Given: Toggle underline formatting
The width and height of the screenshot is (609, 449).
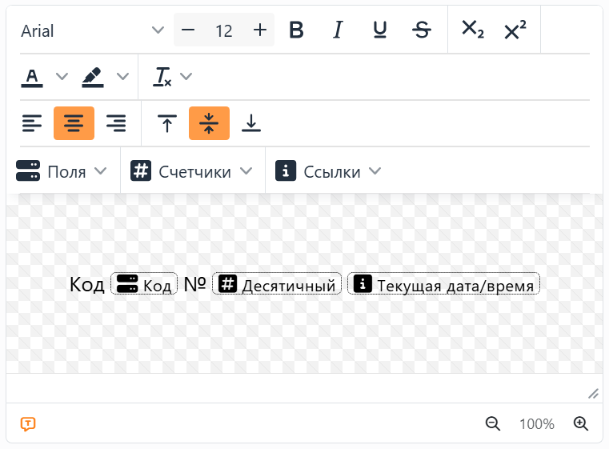Looking at the screenshot, I should pyautogui.click(x=380, y=30).
